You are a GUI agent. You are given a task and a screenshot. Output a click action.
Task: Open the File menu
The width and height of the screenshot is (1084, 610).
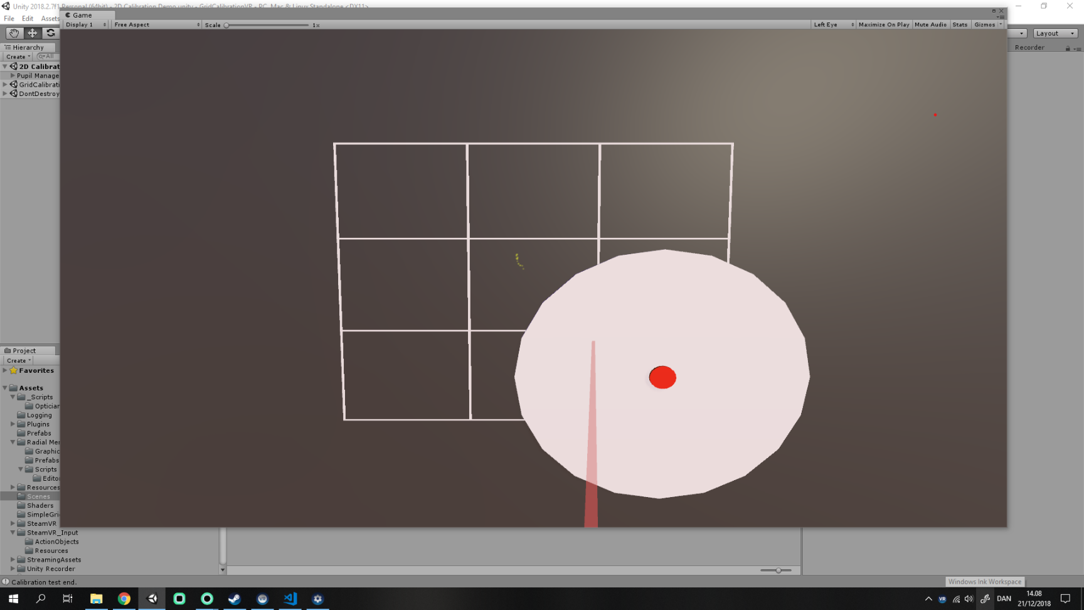tap(9, 18)
